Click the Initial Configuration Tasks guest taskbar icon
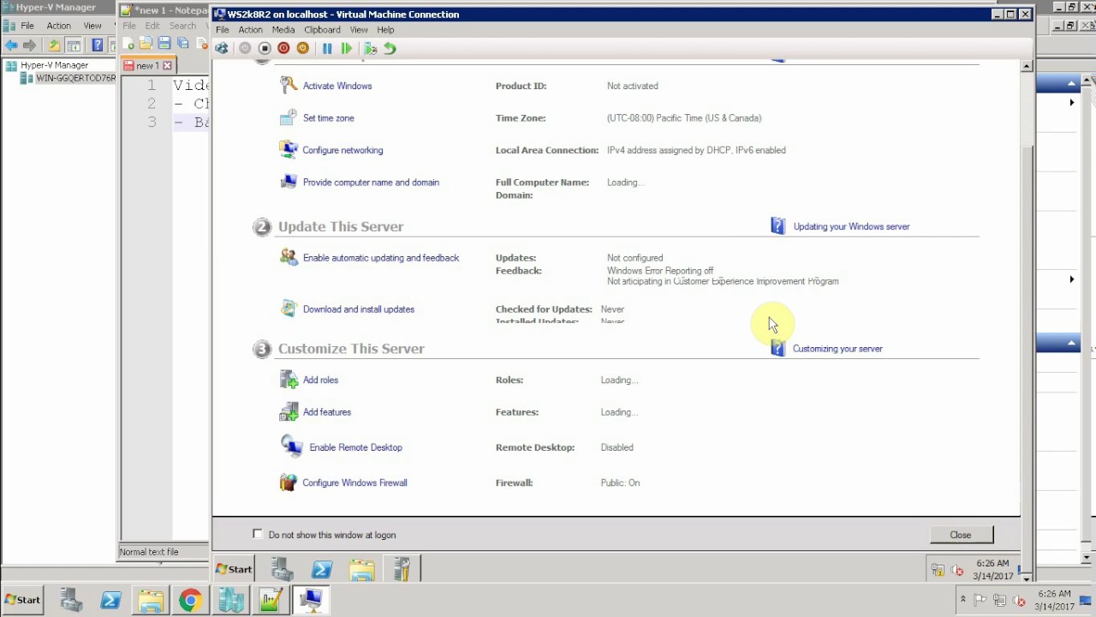1096x617 pixels. tap(402, 569)
